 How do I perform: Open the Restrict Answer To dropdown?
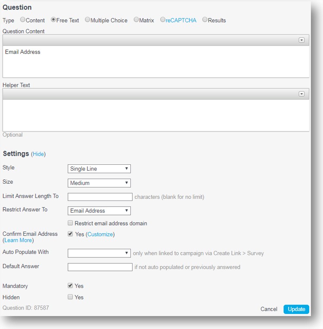pyautogui.click(x=99, y=211)
